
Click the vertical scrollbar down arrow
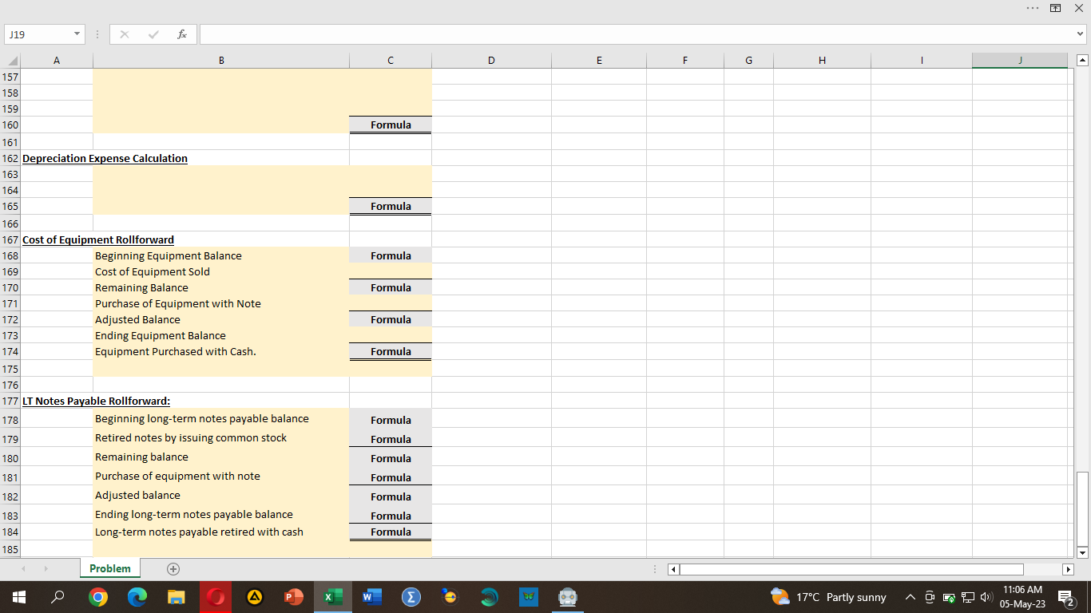(1082, 552)
